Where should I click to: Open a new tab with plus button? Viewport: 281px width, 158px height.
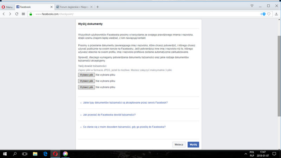(x=98, y=7)
